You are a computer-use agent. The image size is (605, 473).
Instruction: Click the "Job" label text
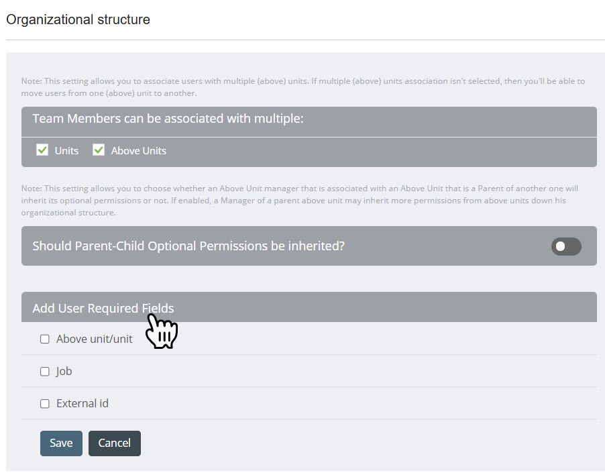click(x=64, y=371)
